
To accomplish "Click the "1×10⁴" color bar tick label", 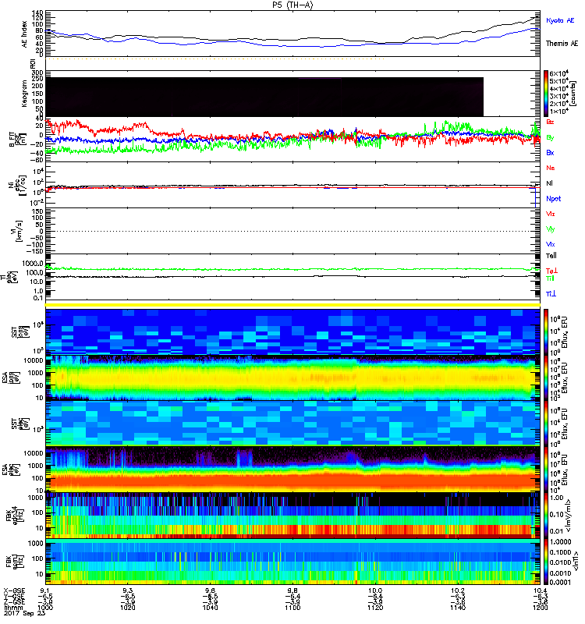I will tap(558, 112).
